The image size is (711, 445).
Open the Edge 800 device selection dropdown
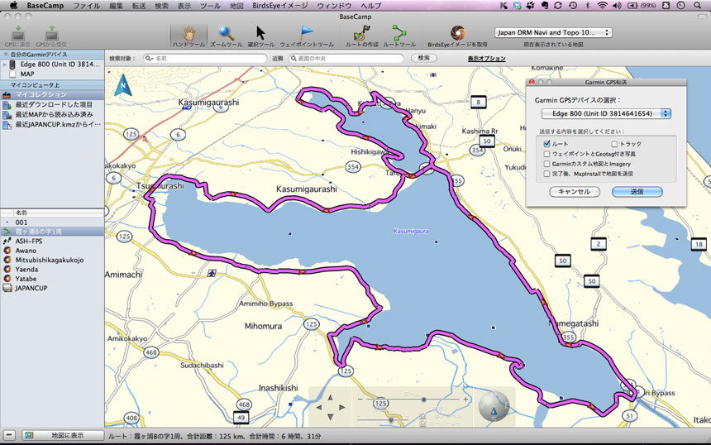pyautogui.click(x=606, y=113)
